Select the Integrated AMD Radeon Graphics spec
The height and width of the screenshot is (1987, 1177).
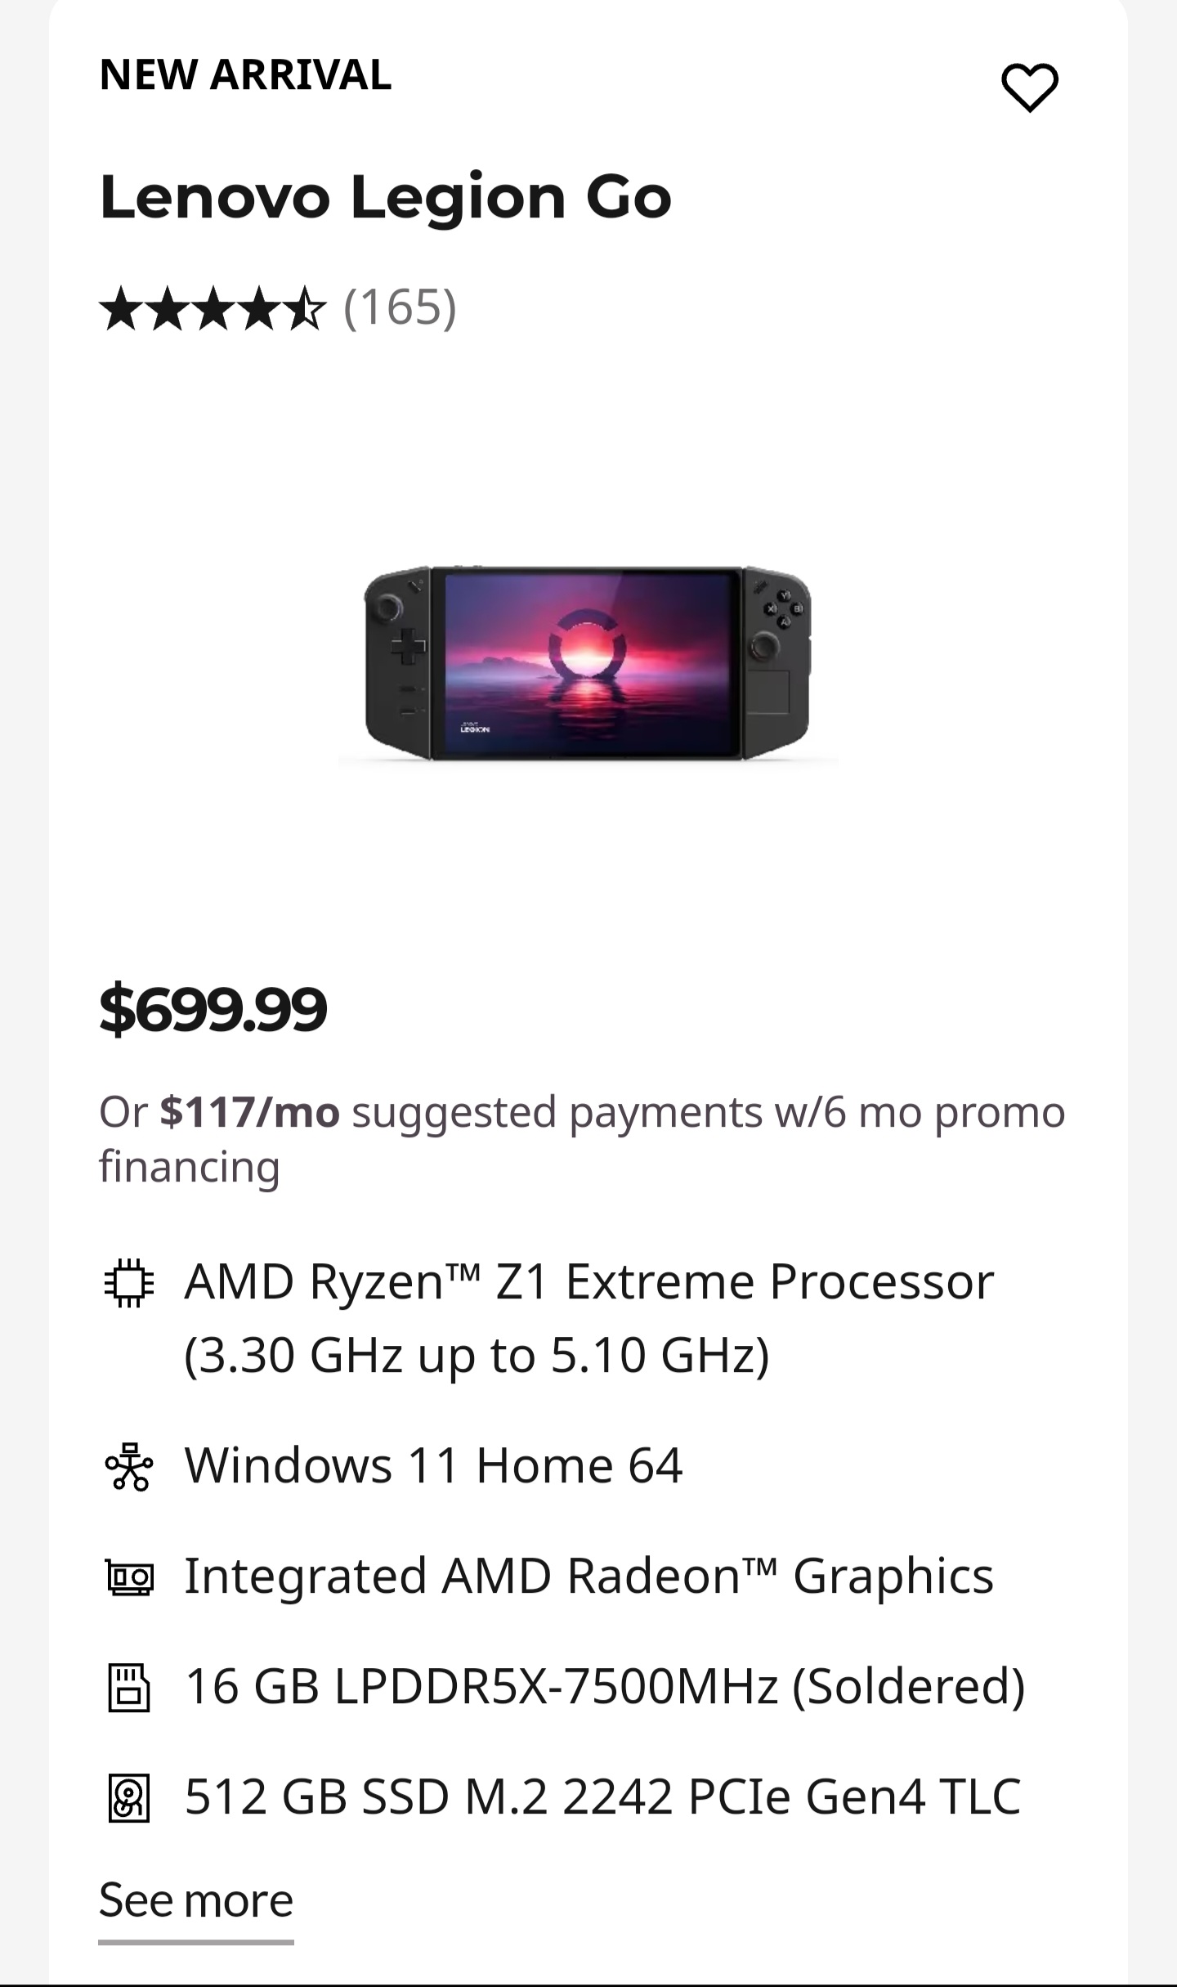click(588, 1577)
